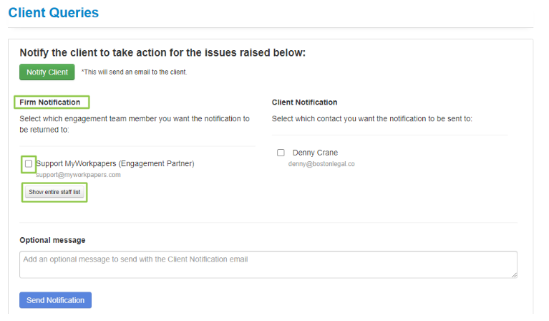Click the Denny Crane name label

click(315, 153)
